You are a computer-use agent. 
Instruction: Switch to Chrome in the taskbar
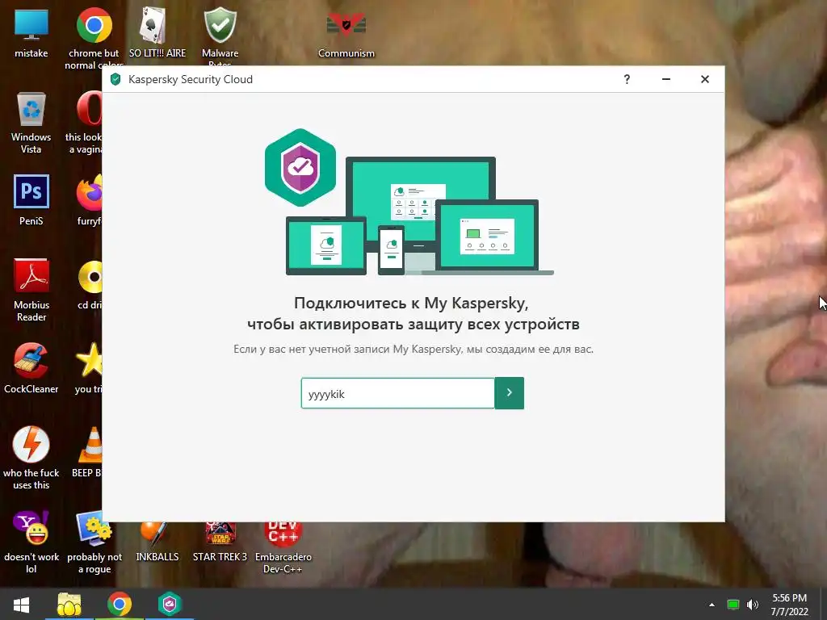(x=120, y=604)
